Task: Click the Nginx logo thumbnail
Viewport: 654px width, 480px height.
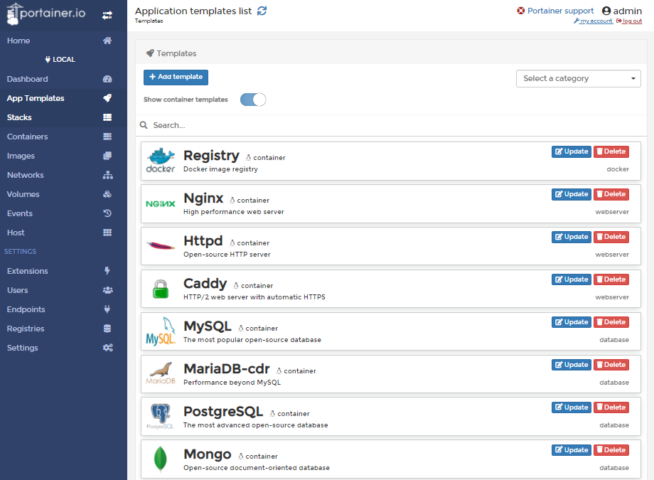Action: 161,203
